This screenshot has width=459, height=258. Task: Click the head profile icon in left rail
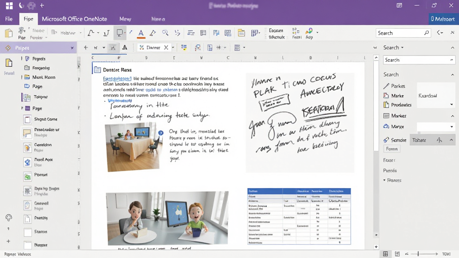tap(9, 217)
